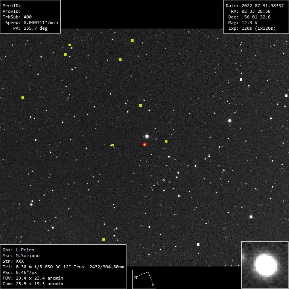Click the N/E compass orientation indicator
Image resolution: width=289 pixels, height=289 pixels.
tap(144, 279)
